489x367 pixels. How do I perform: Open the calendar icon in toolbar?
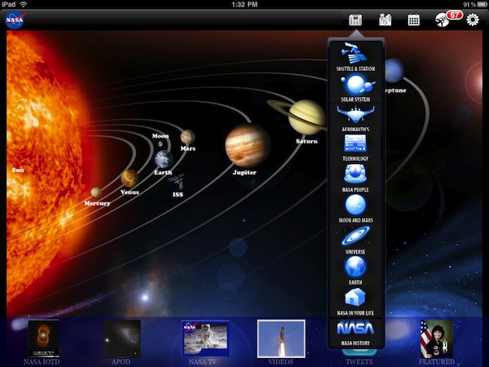point(413,20)
